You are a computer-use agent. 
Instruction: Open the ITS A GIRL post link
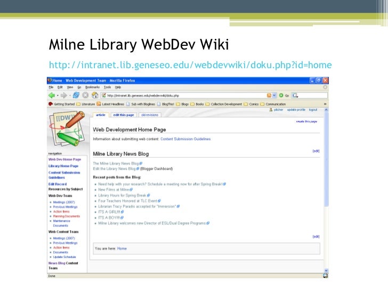[111, 212]
